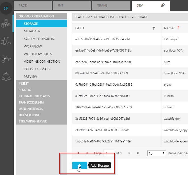Switch to the INT environment tab
188x175 pixels.
pos(72,5)
